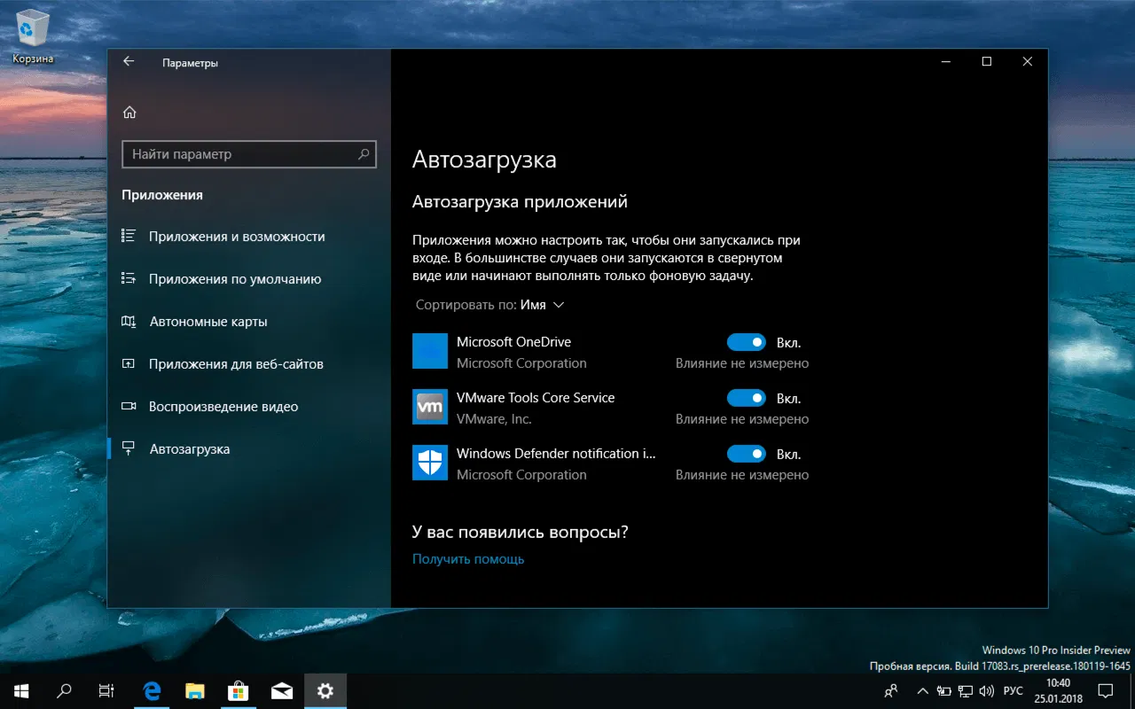Image resolution: width=1135 pixels, height=709 pixels.
Task: Open the Windows Start menu
Action: pyautogui.click(x=21, y=690)
